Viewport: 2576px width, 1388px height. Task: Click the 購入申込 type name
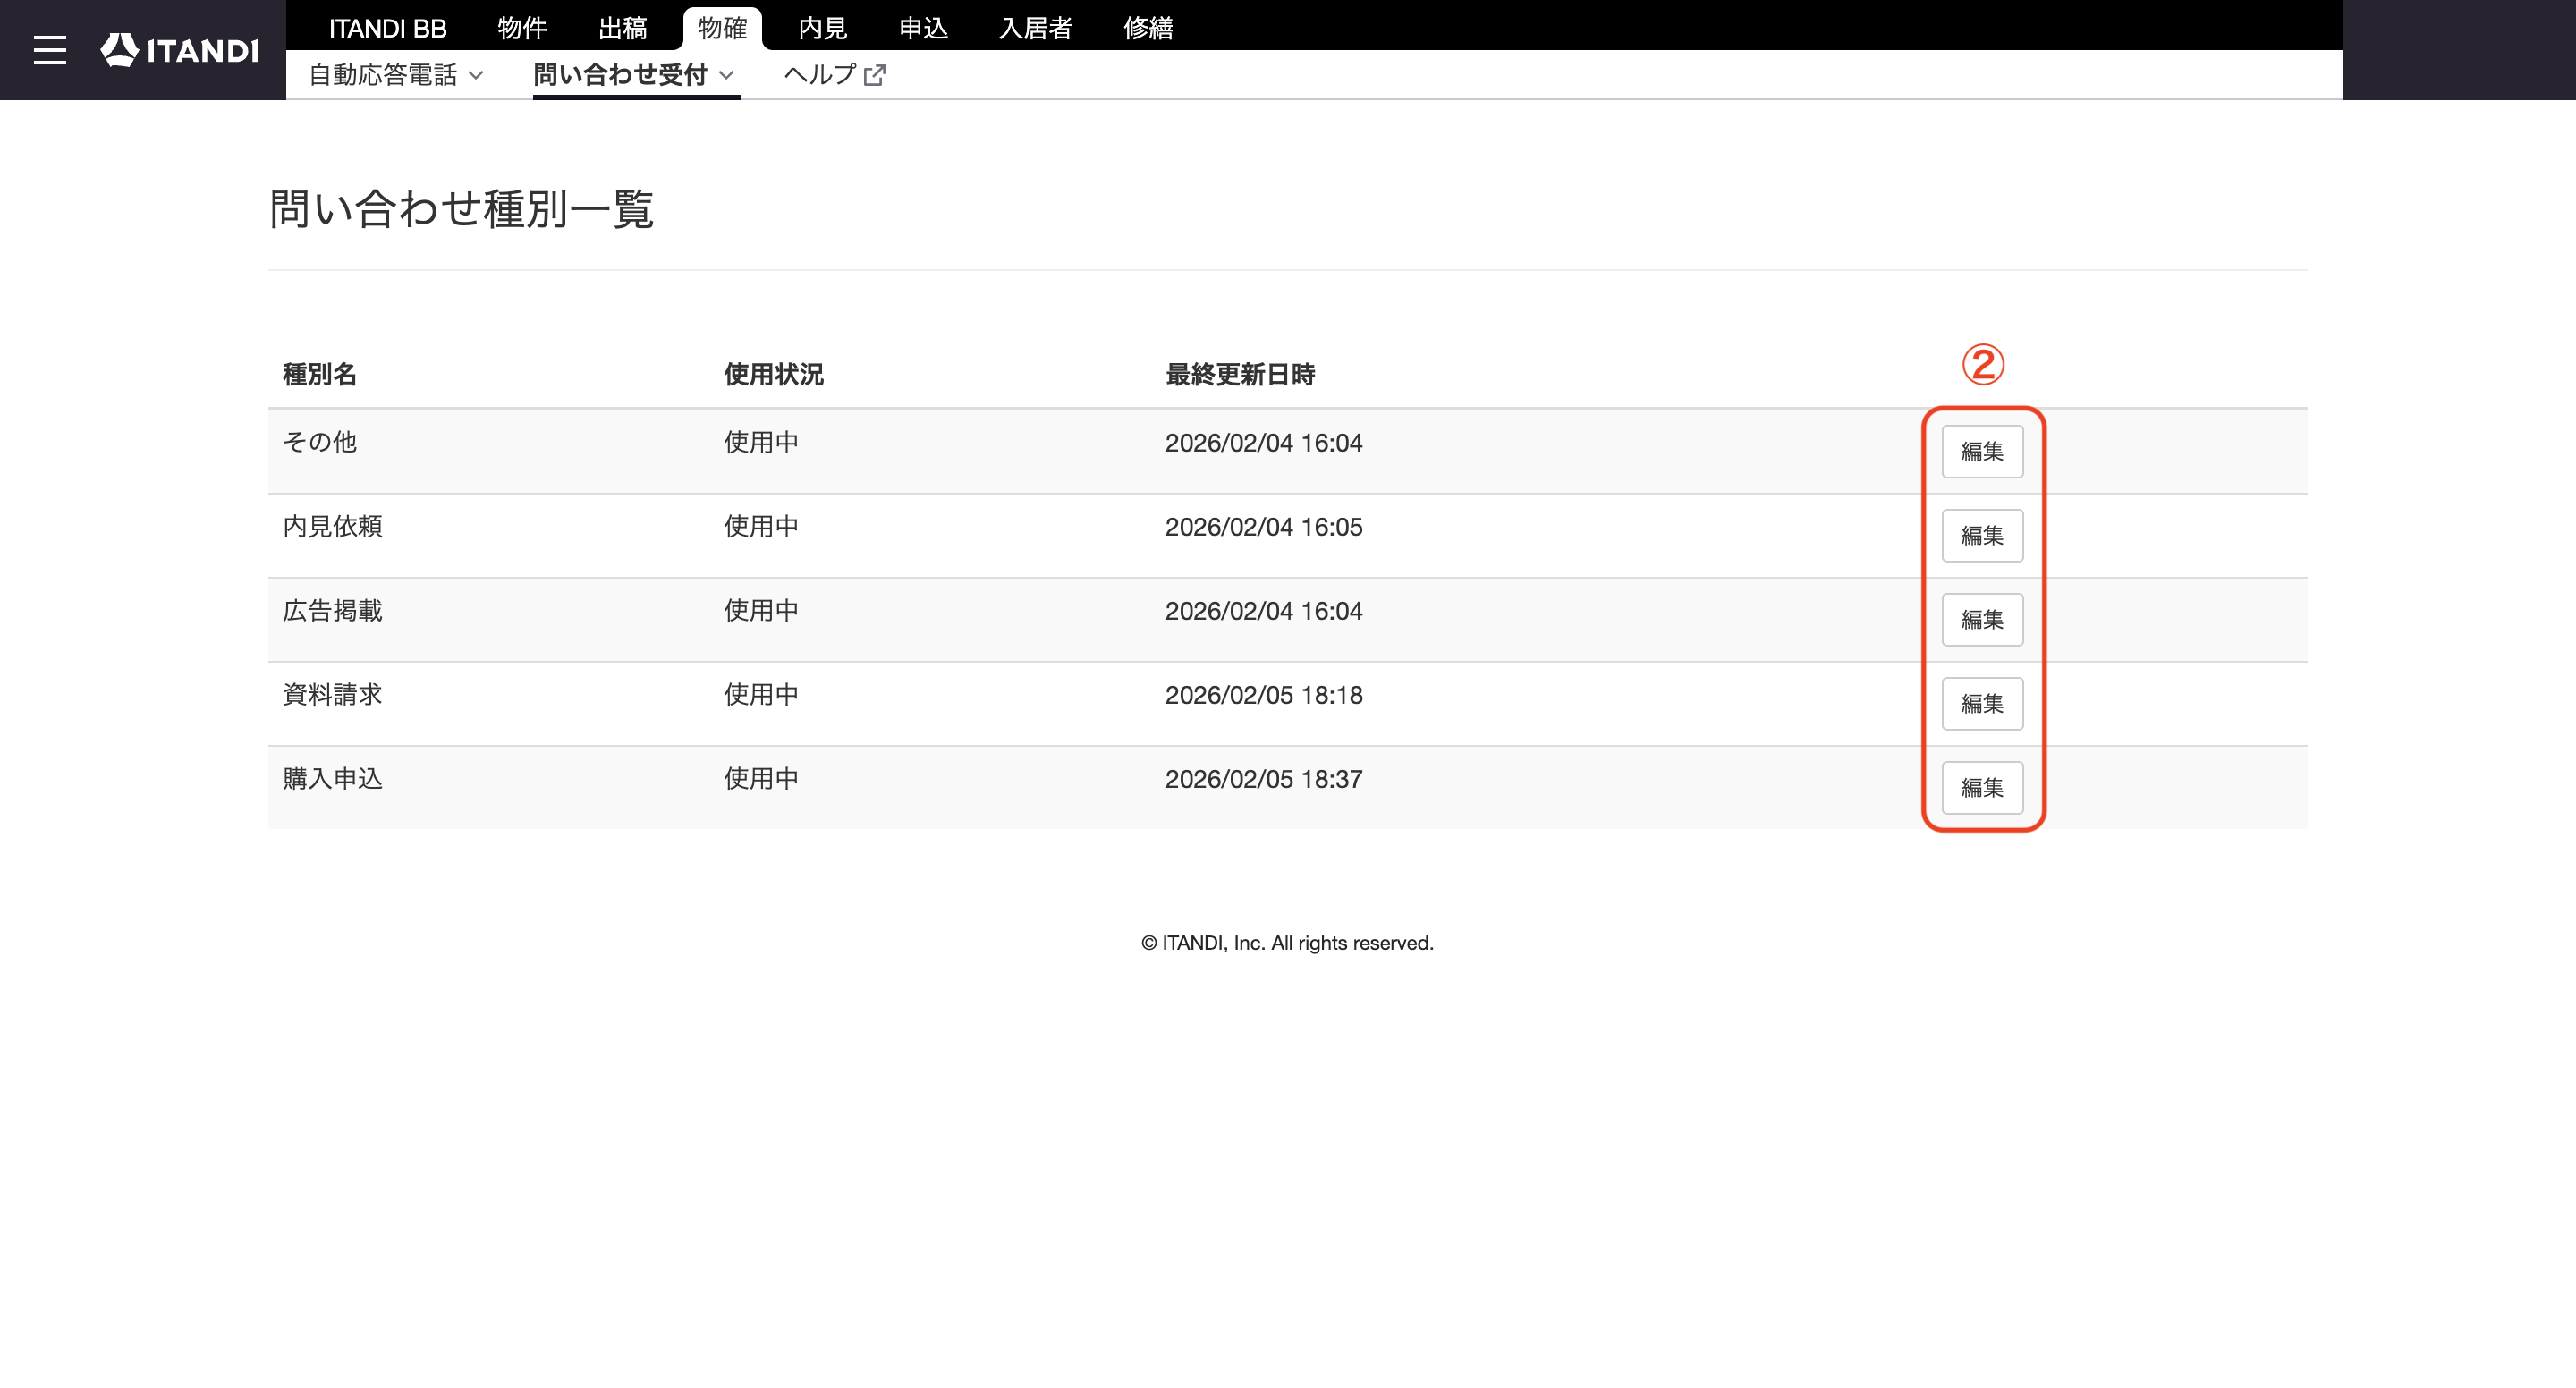coord(333,778)
